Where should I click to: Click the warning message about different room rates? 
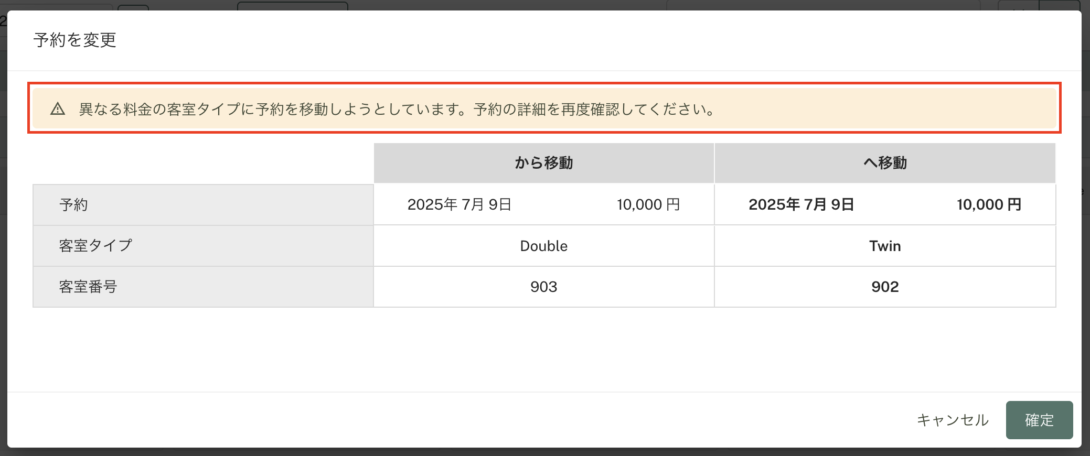click(x=397, y=109)
